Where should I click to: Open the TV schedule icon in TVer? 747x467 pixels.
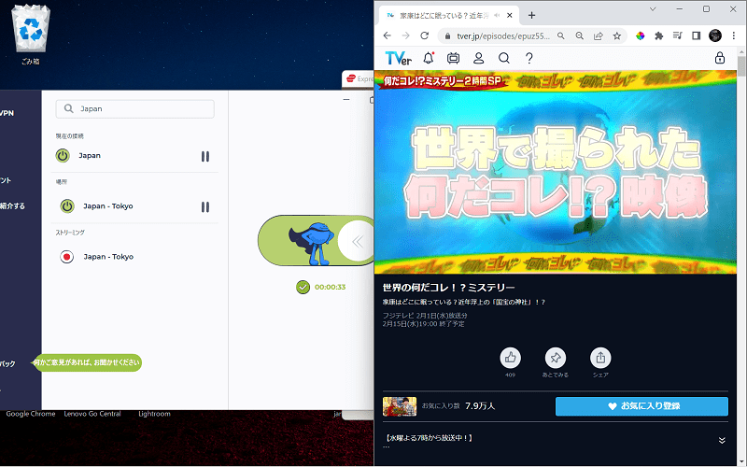point(453,58)
